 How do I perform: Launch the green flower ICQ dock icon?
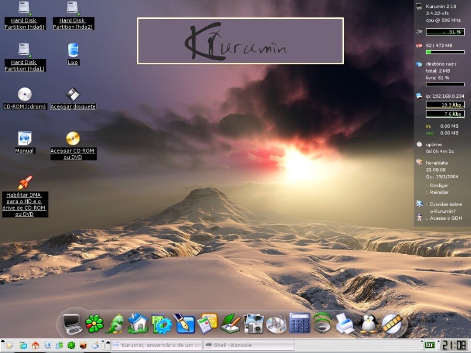(x=94, y=324)
